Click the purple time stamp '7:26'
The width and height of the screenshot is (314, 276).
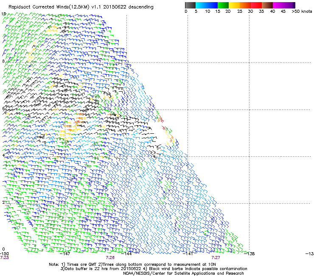(110, 258)
